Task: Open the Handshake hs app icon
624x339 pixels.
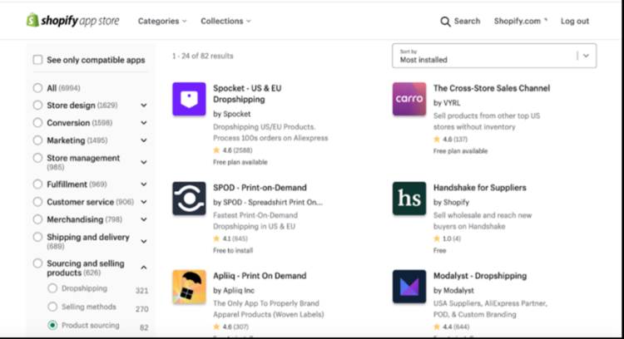Action: pos(409,199)
